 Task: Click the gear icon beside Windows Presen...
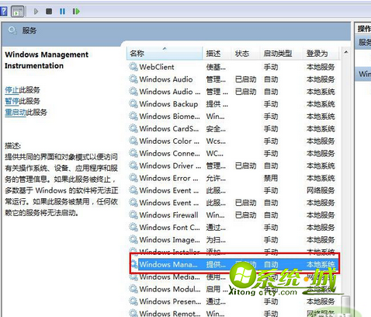click(133, 301)
